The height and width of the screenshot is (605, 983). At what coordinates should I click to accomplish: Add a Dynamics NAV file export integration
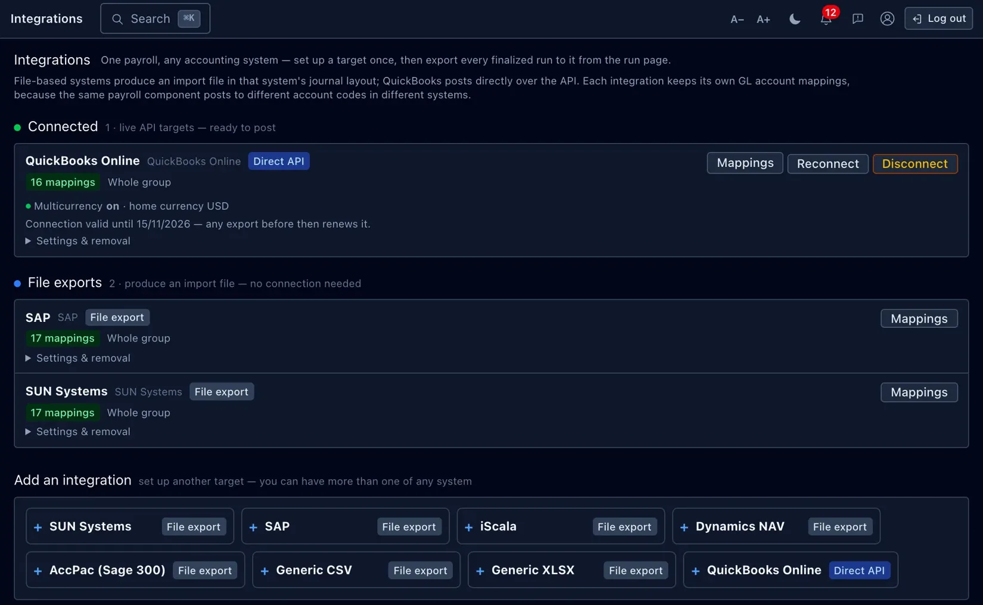[x=776, y=526]
